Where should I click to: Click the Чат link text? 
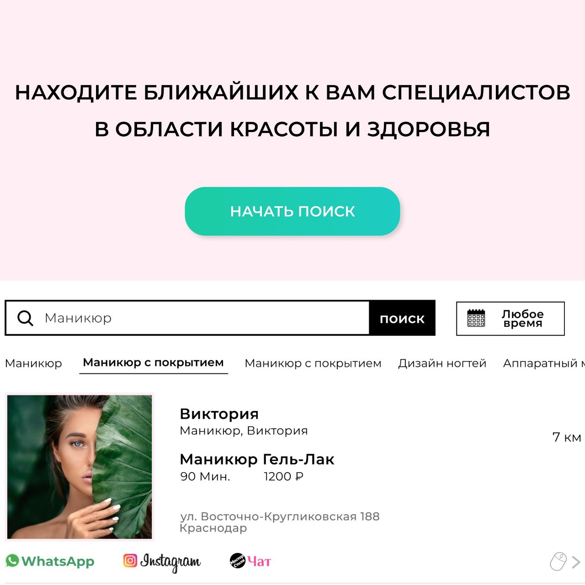pos(259,561)
